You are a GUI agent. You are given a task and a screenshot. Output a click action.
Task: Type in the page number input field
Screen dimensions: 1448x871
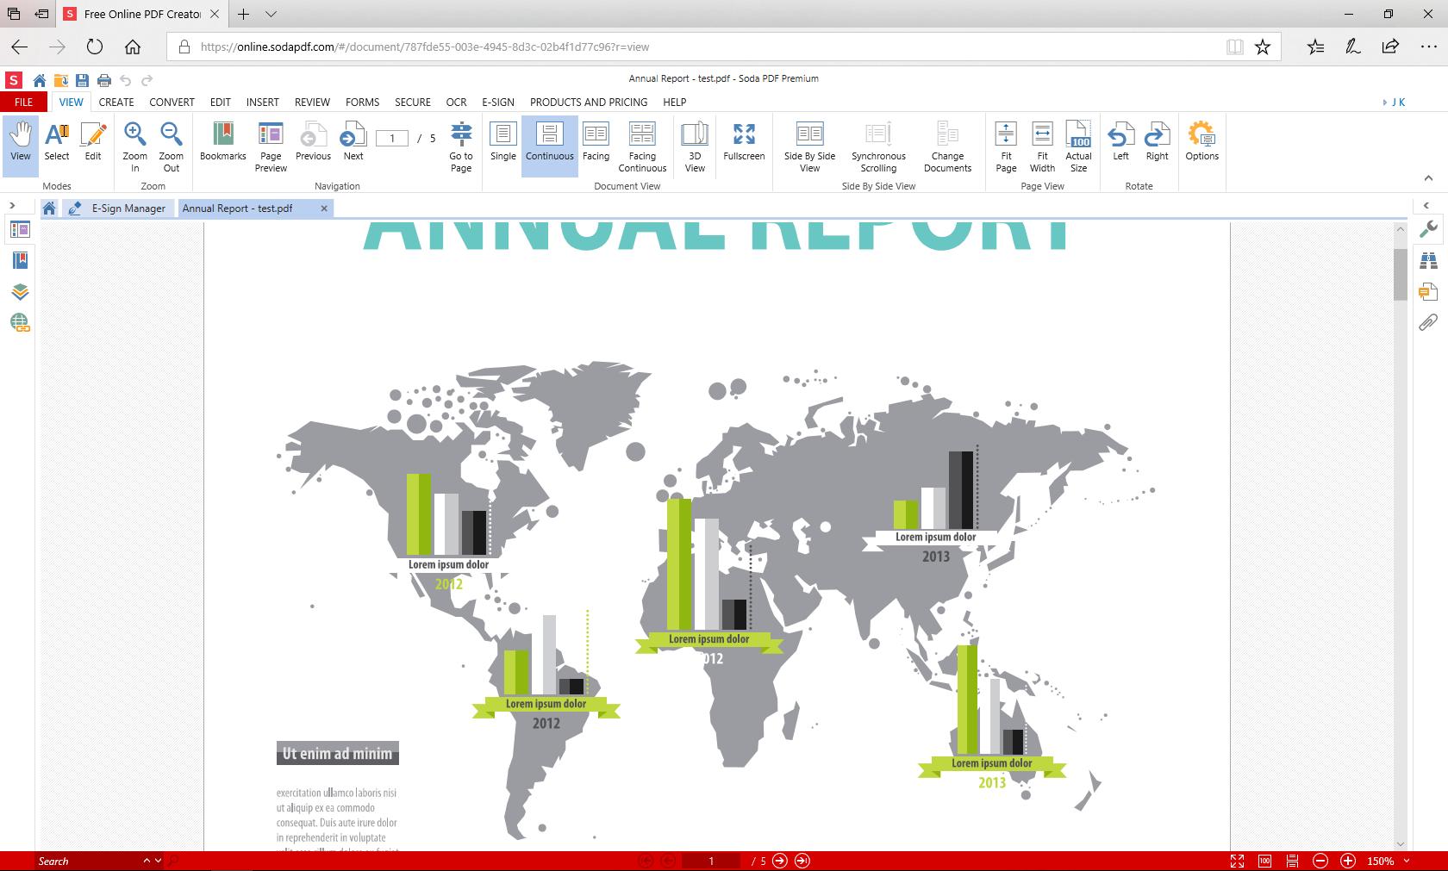392,137
